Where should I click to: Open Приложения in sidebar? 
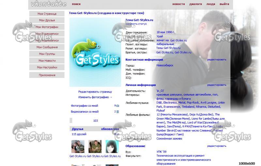point(47,75)
